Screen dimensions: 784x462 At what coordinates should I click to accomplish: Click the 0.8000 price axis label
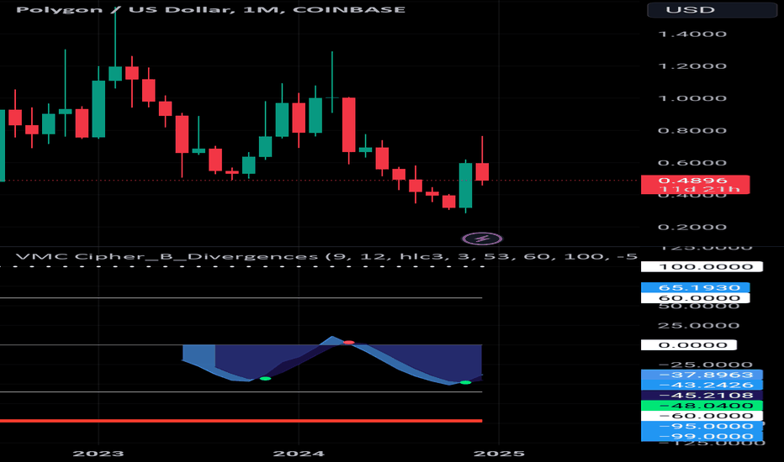[692, 130]
